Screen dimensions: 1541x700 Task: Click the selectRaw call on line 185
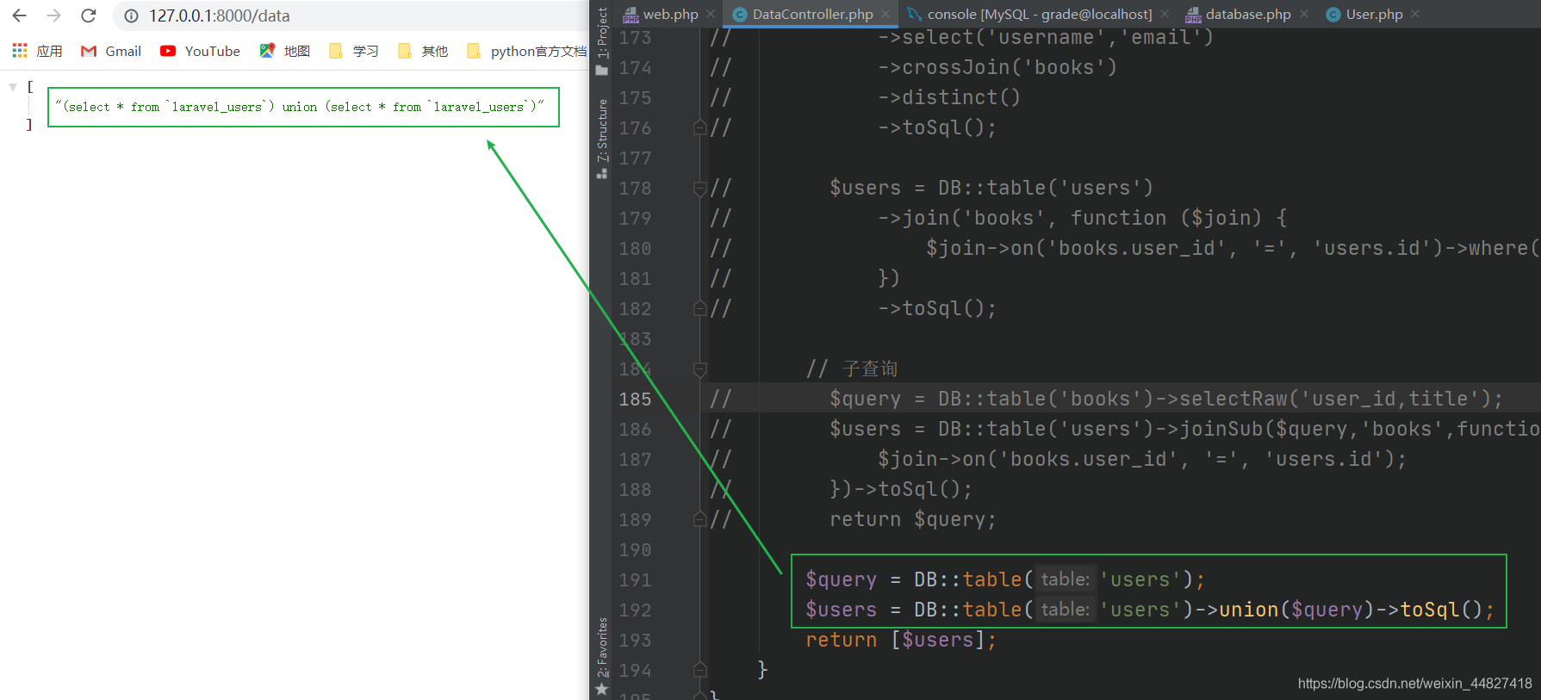coord(1233,399)
